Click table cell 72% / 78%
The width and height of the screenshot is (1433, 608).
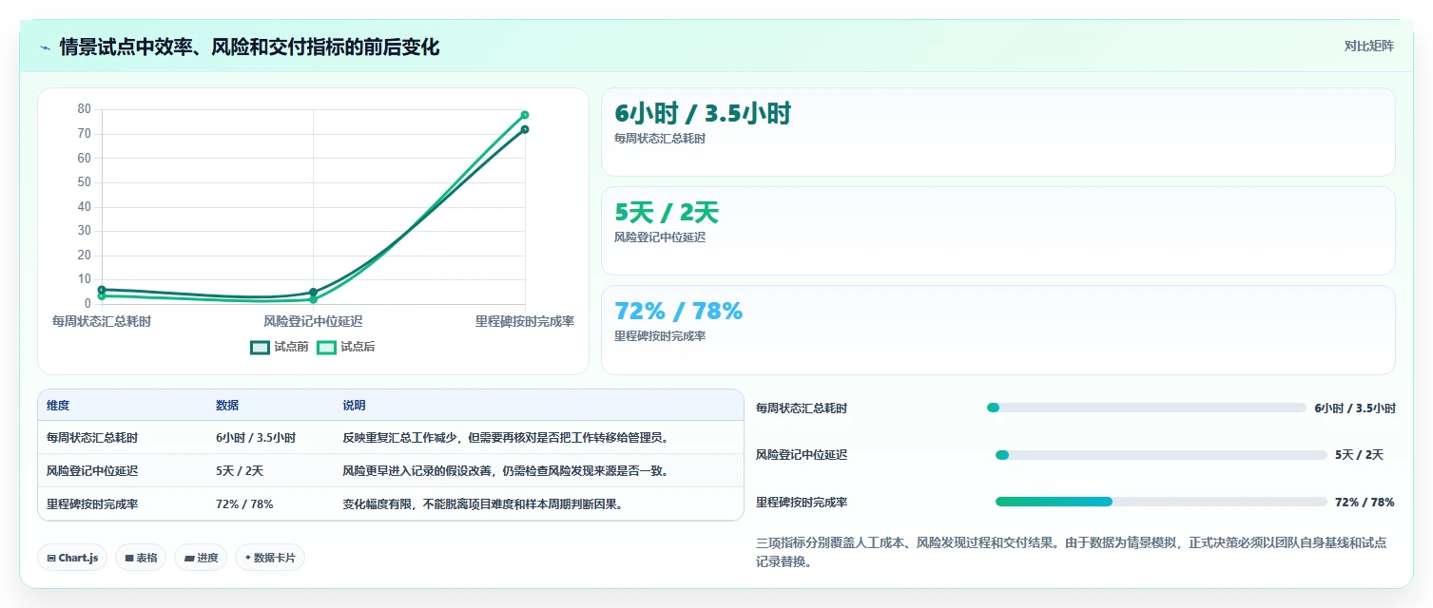click(x=244, y=504)
